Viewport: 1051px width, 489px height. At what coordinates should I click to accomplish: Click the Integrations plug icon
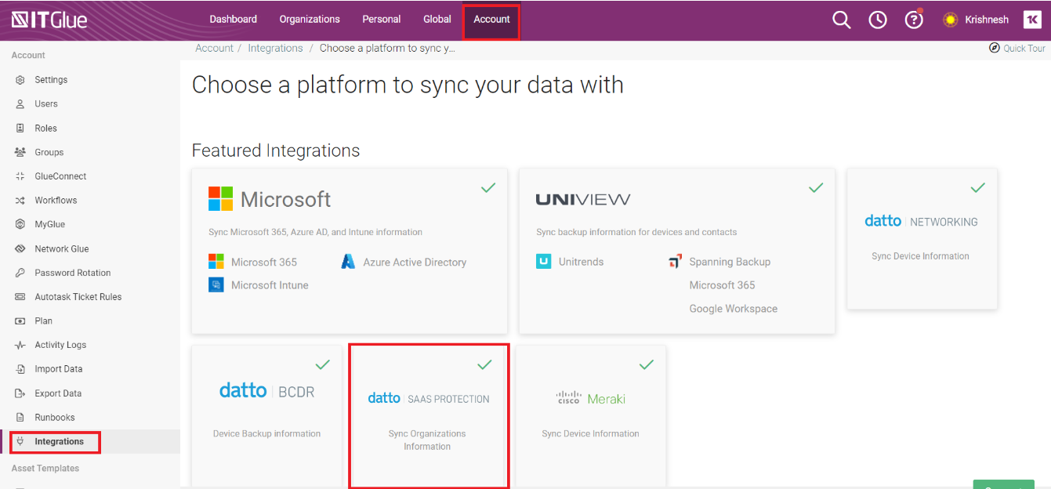(20, 442)
